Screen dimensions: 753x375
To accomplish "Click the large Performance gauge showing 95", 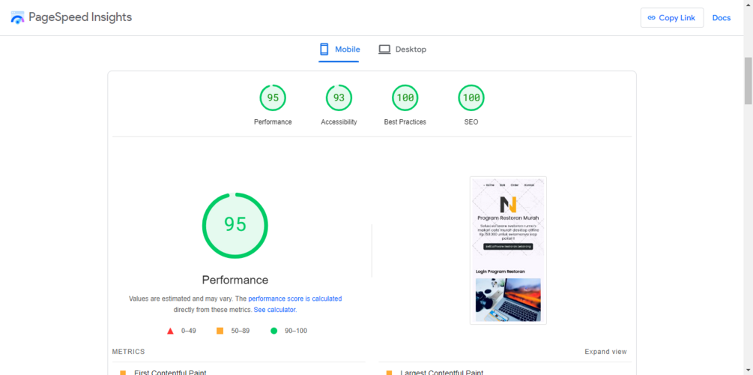I will coord(235,226).
